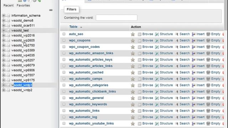Image resolution: width=228 pixels, height=128 pixels.
Task: Click the navigation panel link chain icon
Action: tap(51, 10)
